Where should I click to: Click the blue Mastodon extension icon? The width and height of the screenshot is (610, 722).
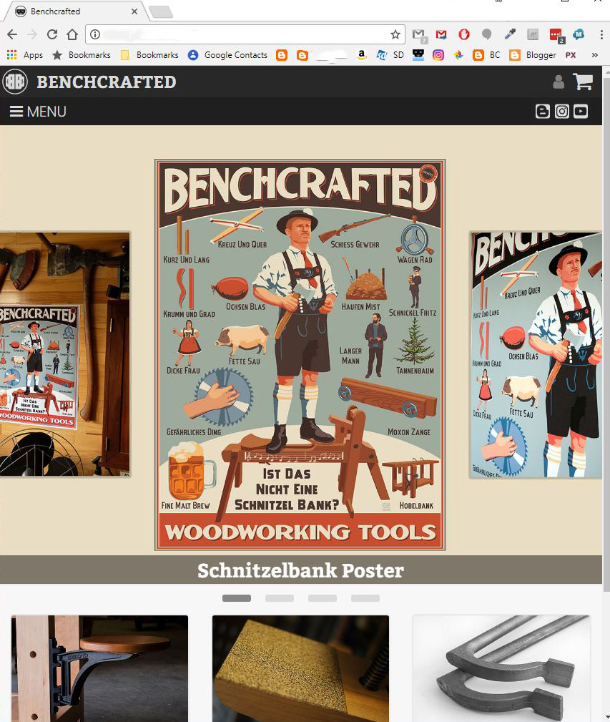coord(578,34)
